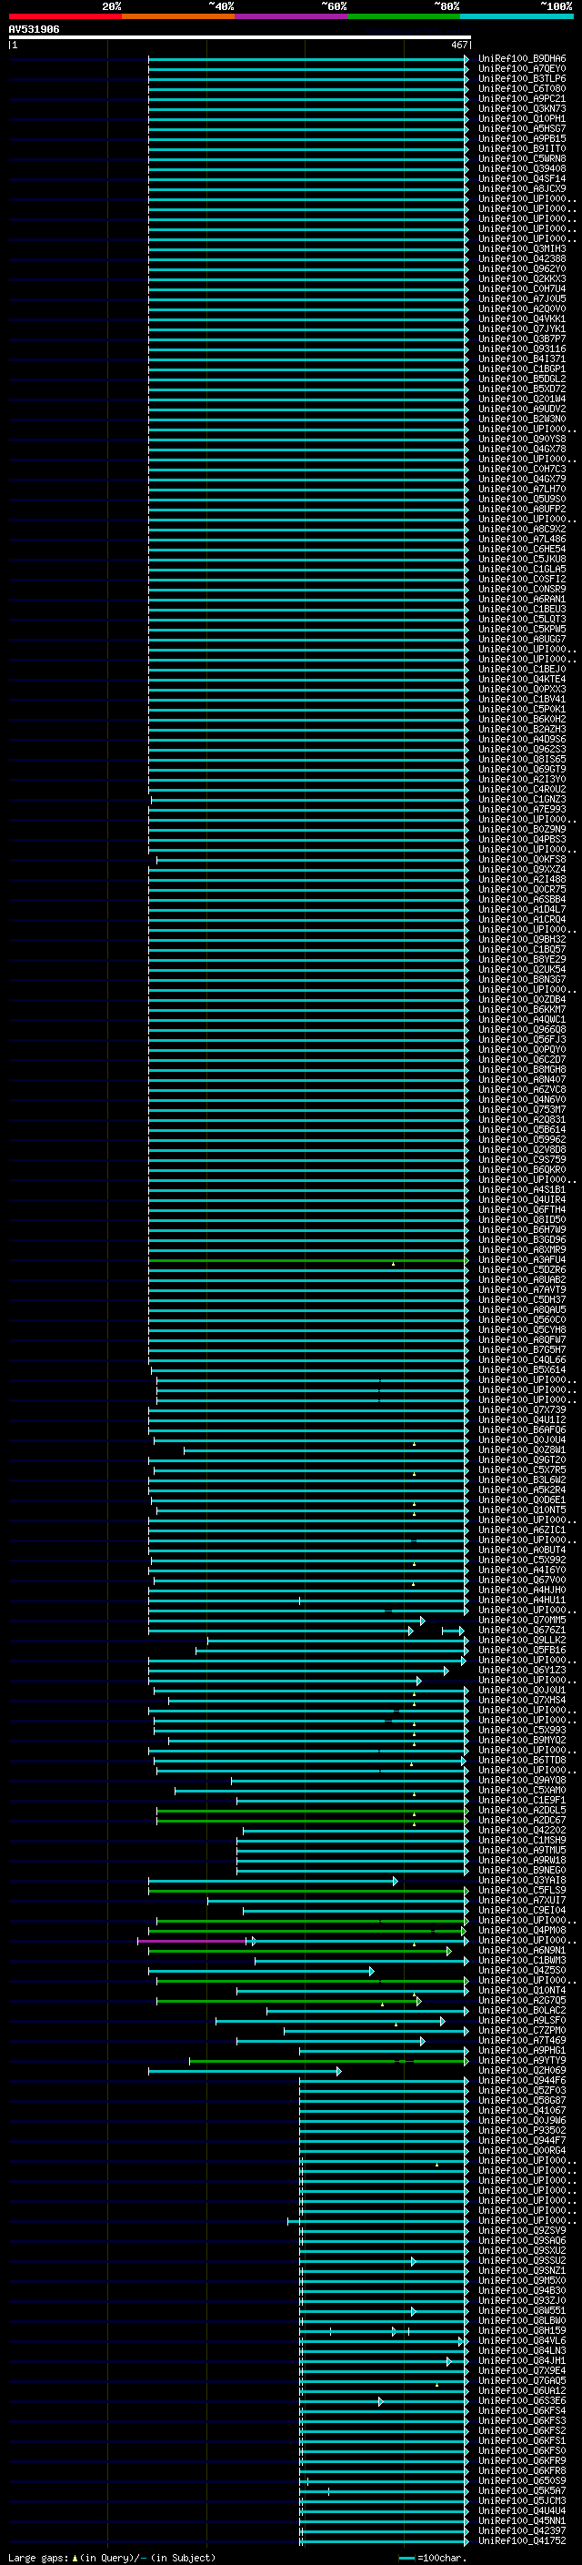Select label UniRef100_Q84LN3
The width and height of the screenshot is (582, 2565).
[521, 2351]
